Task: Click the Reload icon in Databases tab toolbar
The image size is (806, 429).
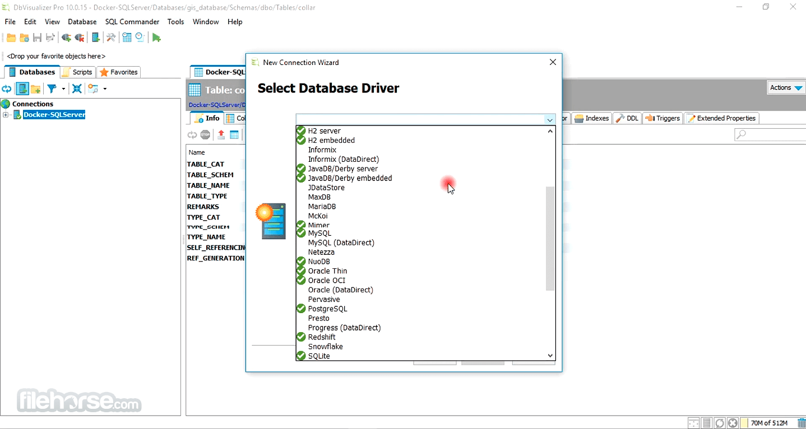Action: pos(7,88)
